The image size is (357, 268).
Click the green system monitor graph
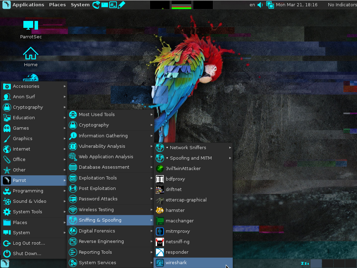pos(181,5)
